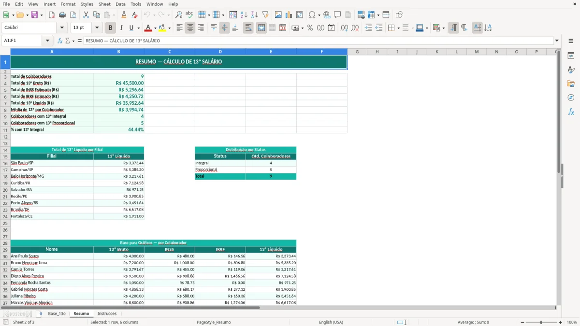Click the Increase Indent icon
Image resolution: width=580 pixels, height=326 pixels.
pos(368,28)
